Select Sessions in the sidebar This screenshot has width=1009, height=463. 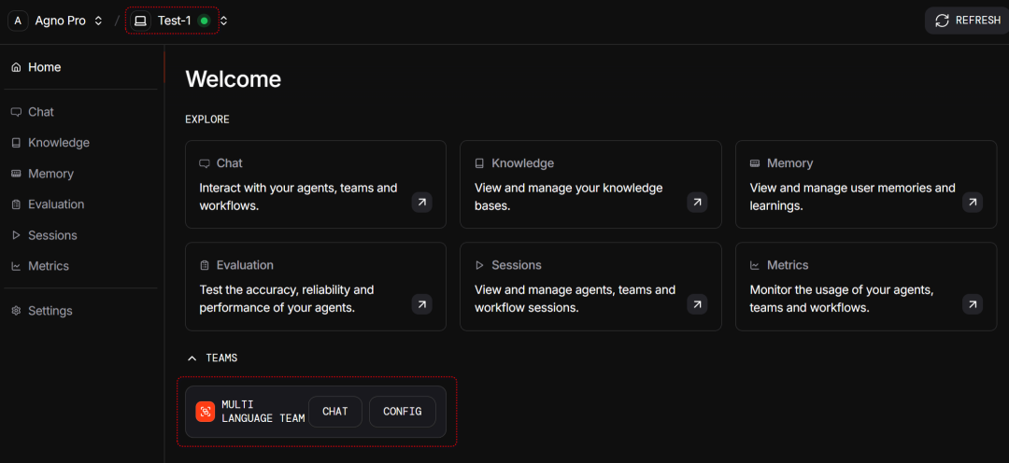[x=52, y=235]
